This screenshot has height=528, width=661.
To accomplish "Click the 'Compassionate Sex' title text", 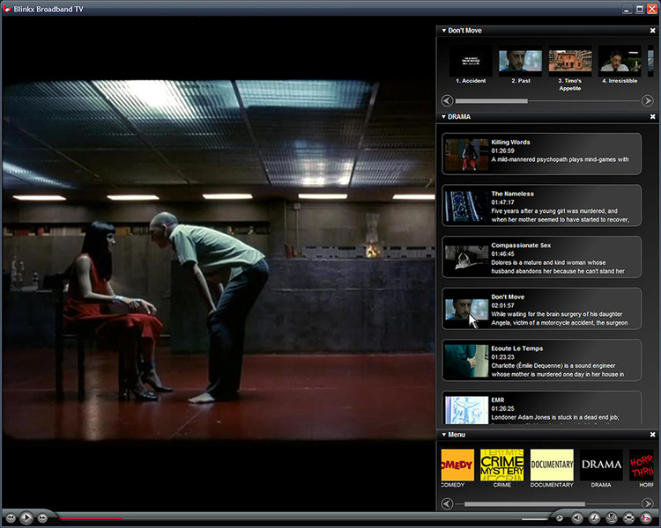I will tap(521, 246).
